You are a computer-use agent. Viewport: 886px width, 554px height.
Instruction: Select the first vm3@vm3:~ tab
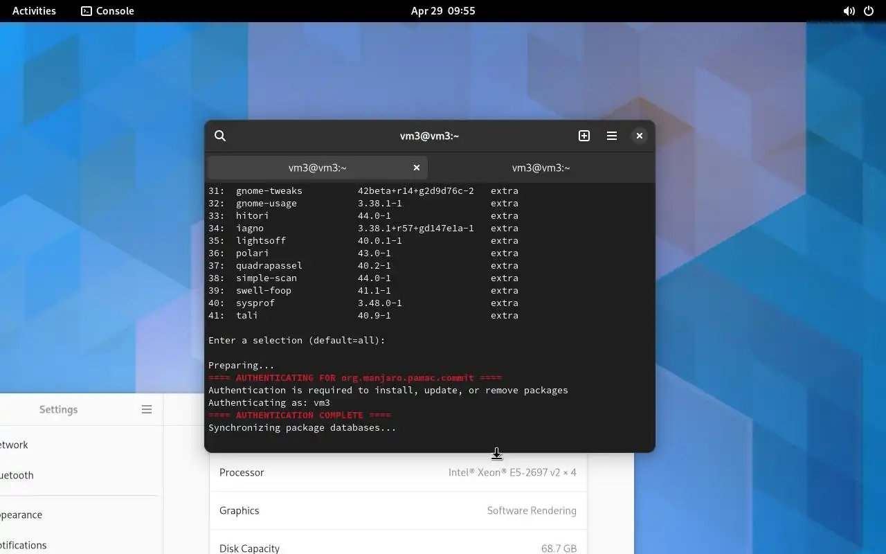click(318, 168)
